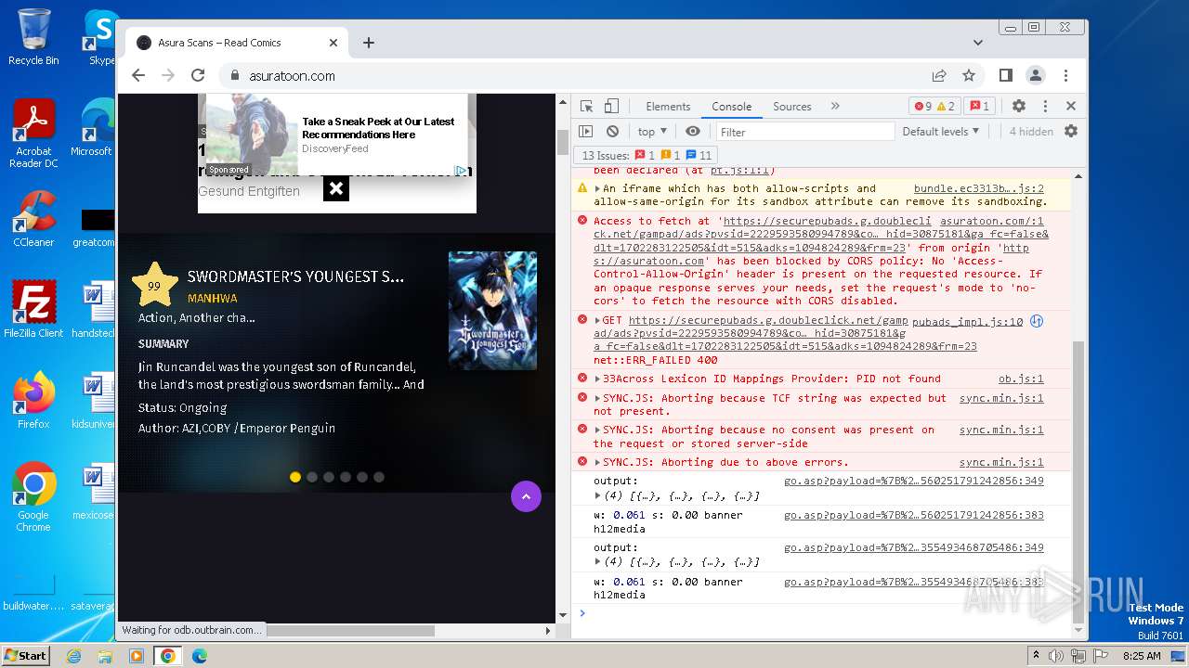Open Default levels dropdown

coord(941,132)
